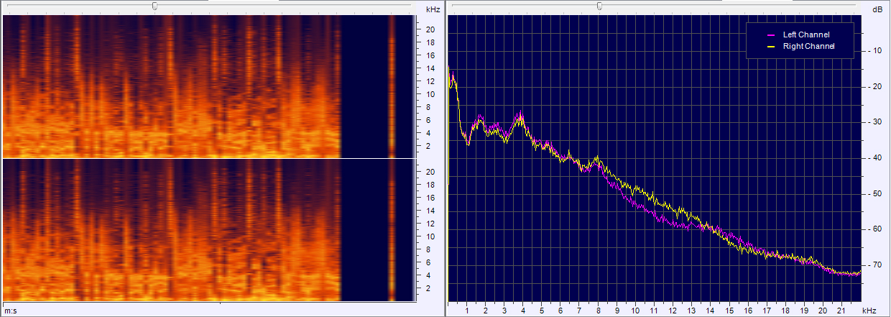Screen dimensions: 891x317
Task: Click the silent dark gap in upper spectrogram
Action: 363,86
